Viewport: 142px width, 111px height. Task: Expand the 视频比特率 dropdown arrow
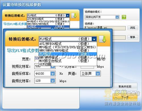[53, 67]
